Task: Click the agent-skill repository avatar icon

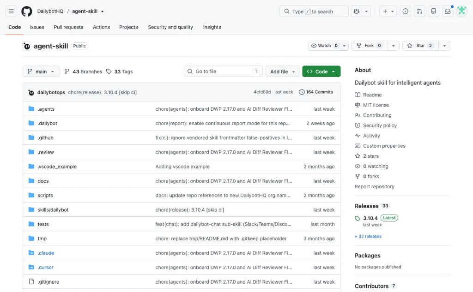Action: point(27,46)
